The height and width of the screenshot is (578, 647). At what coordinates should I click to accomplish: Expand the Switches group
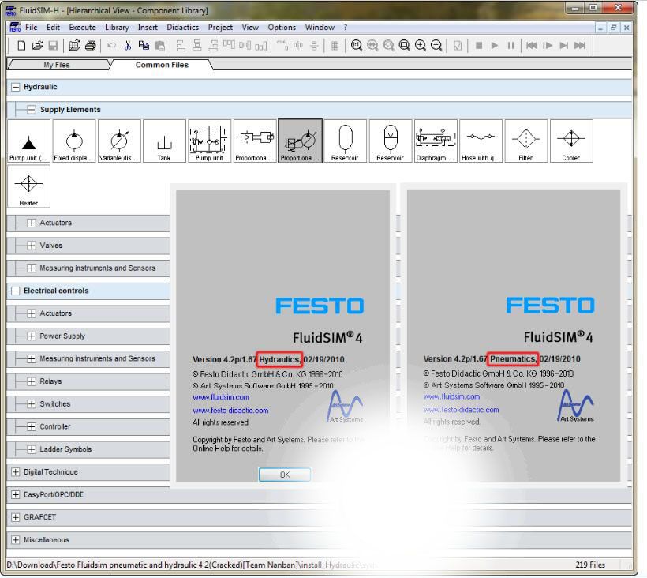32,404
